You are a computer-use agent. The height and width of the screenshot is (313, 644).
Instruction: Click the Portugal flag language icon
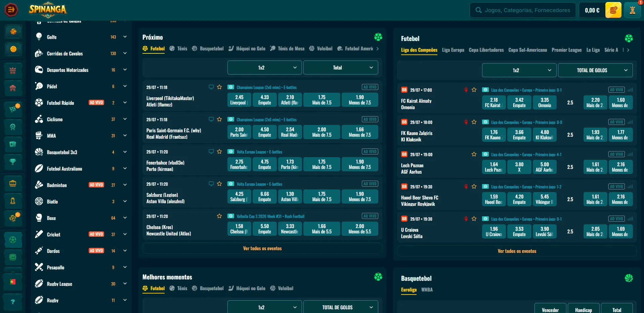tap(13, 282)
